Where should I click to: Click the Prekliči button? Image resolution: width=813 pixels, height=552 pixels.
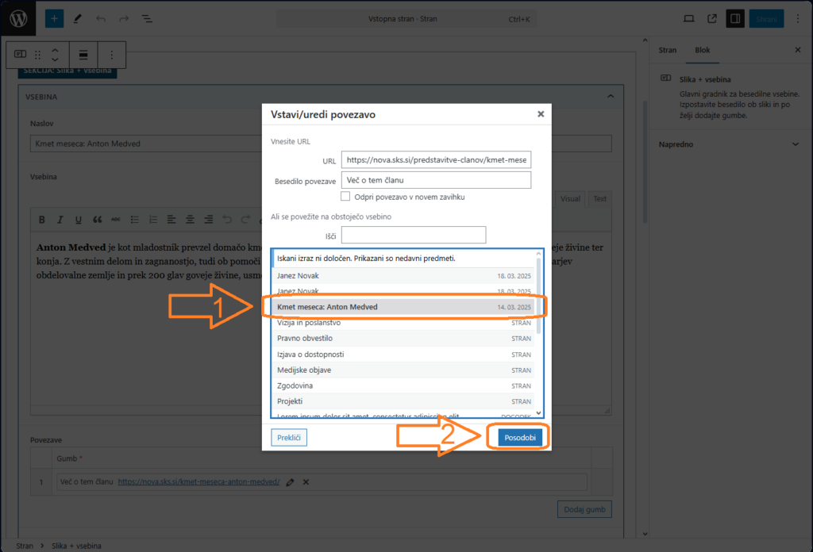pyautogui.click(x=289, y=437)
